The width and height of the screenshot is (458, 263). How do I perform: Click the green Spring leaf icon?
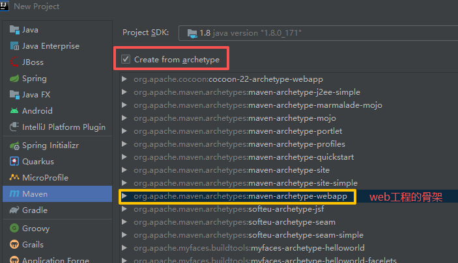coord(14,79)
